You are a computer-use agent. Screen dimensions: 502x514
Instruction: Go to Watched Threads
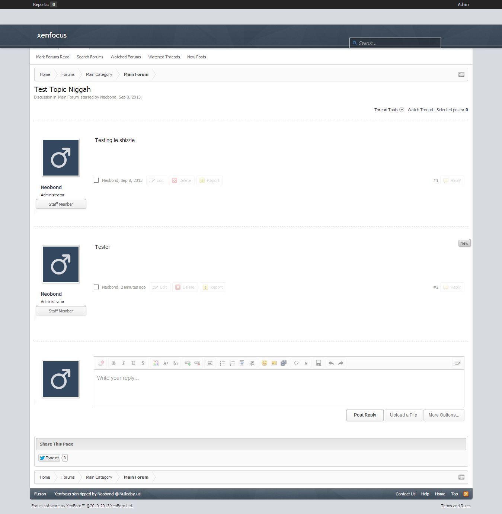164,57
